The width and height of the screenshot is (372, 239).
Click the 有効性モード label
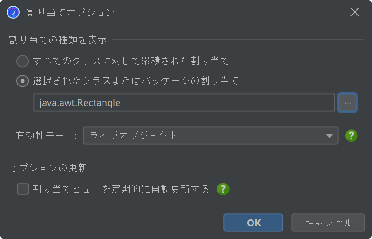pos(46,136)
